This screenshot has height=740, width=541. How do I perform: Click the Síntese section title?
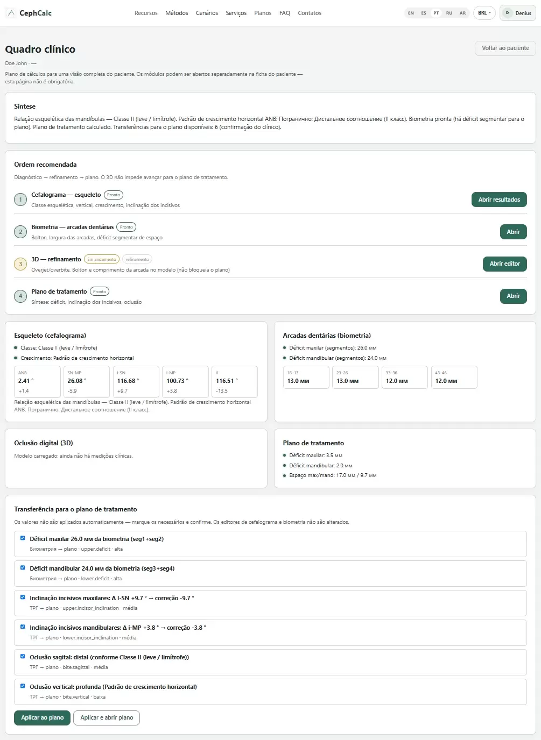coord(25,106)
